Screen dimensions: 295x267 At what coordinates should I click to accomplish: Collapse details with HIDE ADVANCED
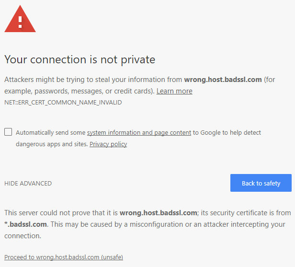click(28, 184)
